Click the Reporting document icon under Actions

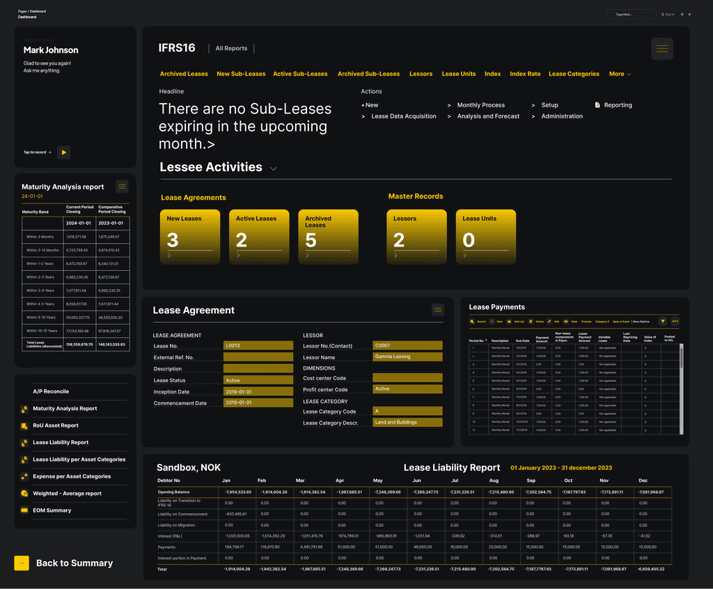595,104
